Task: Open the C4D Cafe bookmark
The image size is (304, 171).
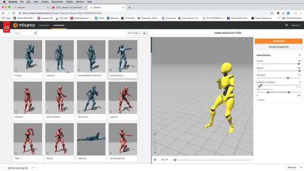Action: [x=62, y=18]
